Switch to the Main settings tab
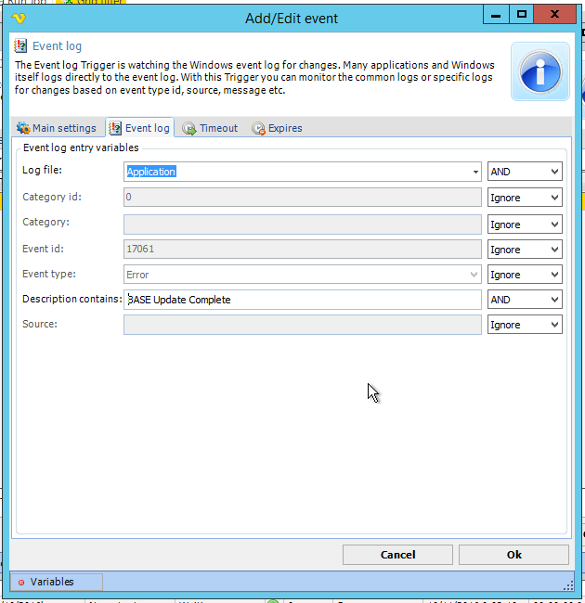This screenshot has width=585, height=603. (57, 128)
